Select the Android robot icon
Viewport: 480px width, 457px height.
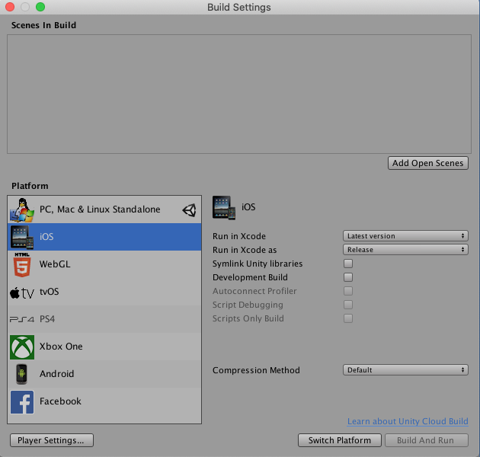pos(22,374)
